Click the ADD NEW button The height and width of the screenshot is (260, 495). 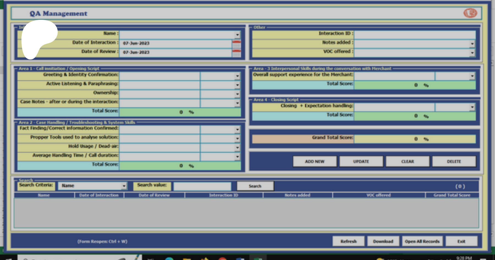315,162
